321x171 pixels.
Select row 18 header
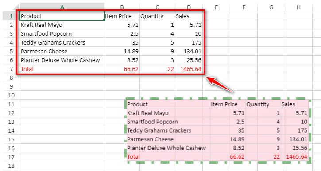11,166
